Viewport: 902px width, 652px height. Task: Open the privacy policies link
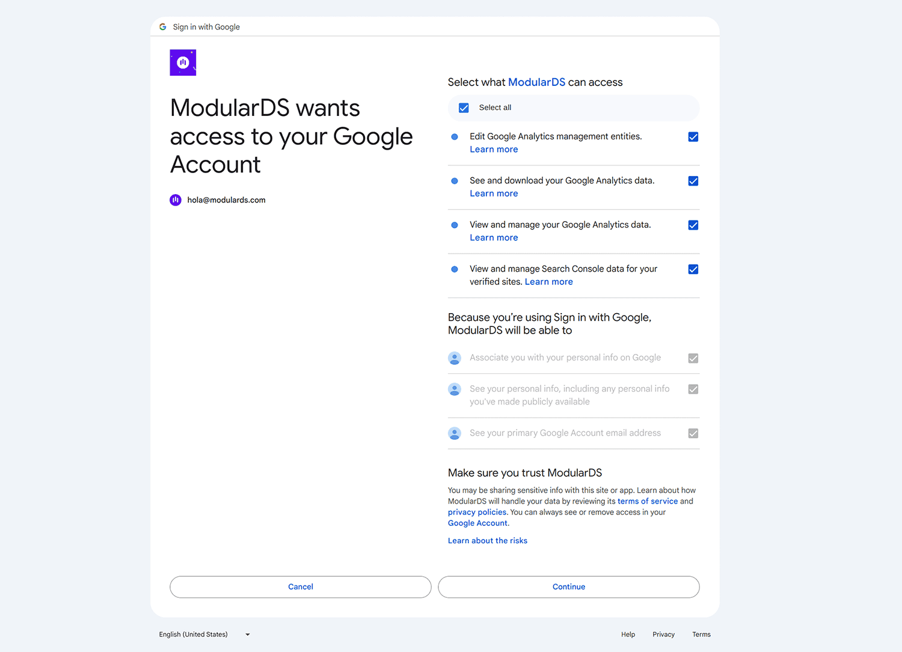pyautogui.click(x=477, y=512)
